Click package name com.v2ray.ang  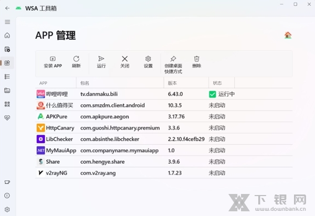(x=98, y=173)
